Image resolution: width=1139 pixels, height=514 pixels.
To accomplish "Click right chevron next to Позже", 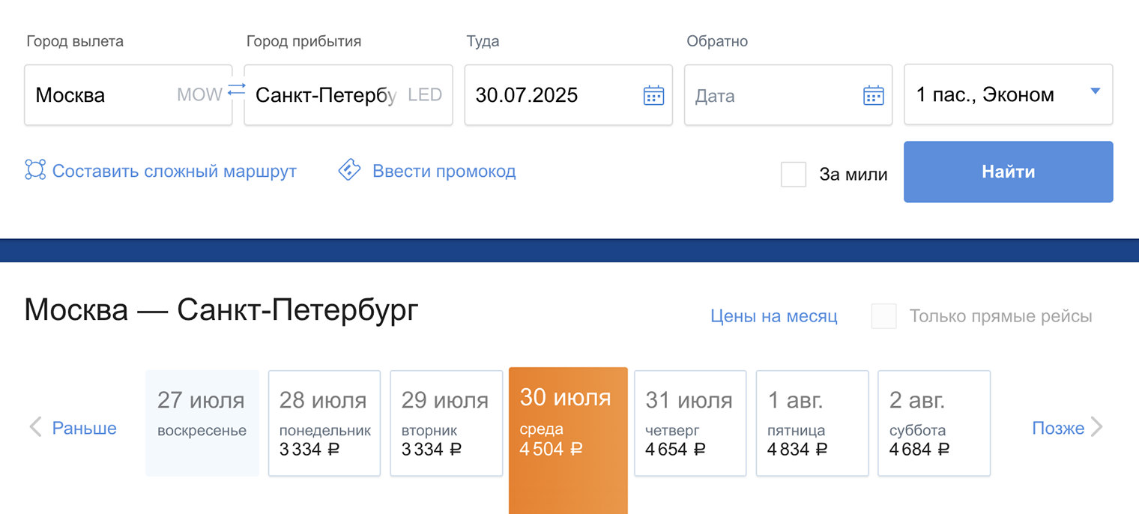I will [x=1096, y=428].
